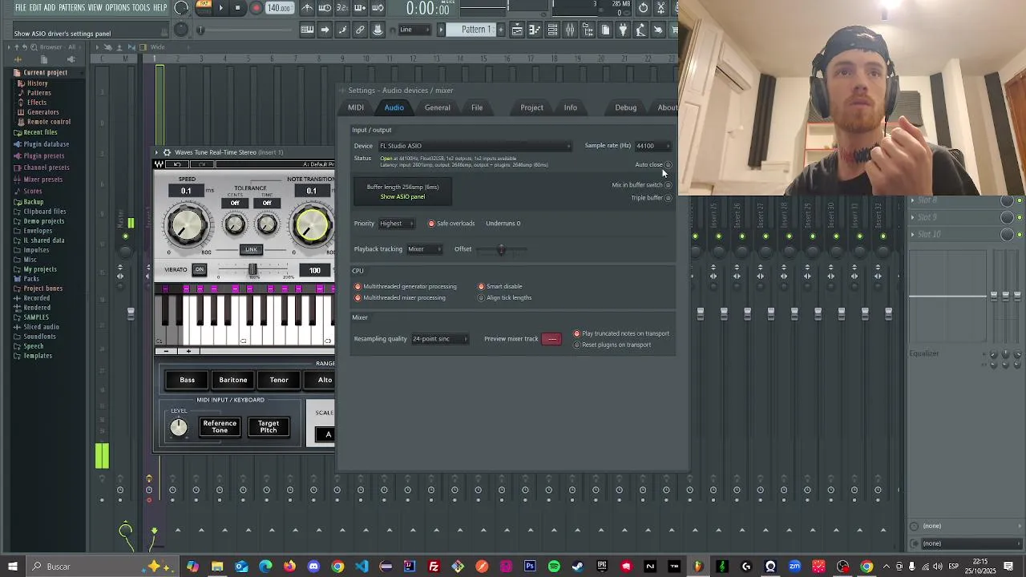The width and height of the screenshot is (1026, 577).
Task: Switch to the MIDI settings tab
Action: (x=356, y=107)
